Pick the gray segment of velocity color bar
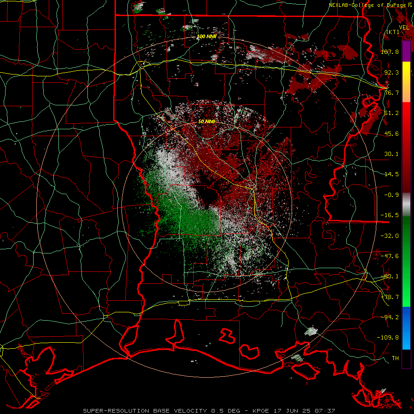This screenshot has height=414, width=414. 406,205
